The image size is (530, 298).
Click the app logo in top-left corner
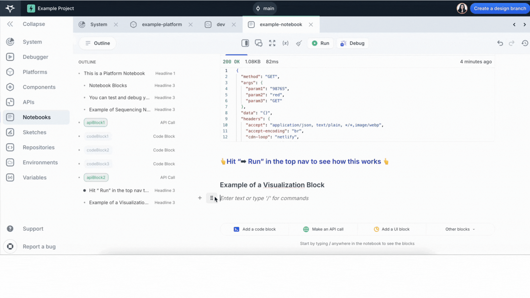pyautogui.click(x=10, y=8)
